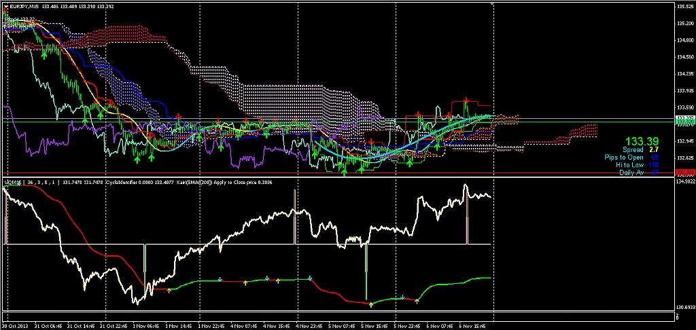This screenshot has width=696, height=330.
Task: Click the 133.590 price axis value
Action: 684,107
